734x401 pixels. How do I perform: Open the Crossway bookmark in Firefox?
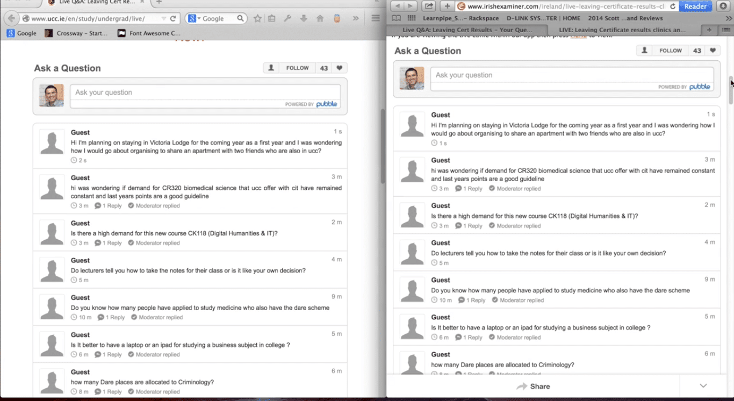(x=76, y=33)
